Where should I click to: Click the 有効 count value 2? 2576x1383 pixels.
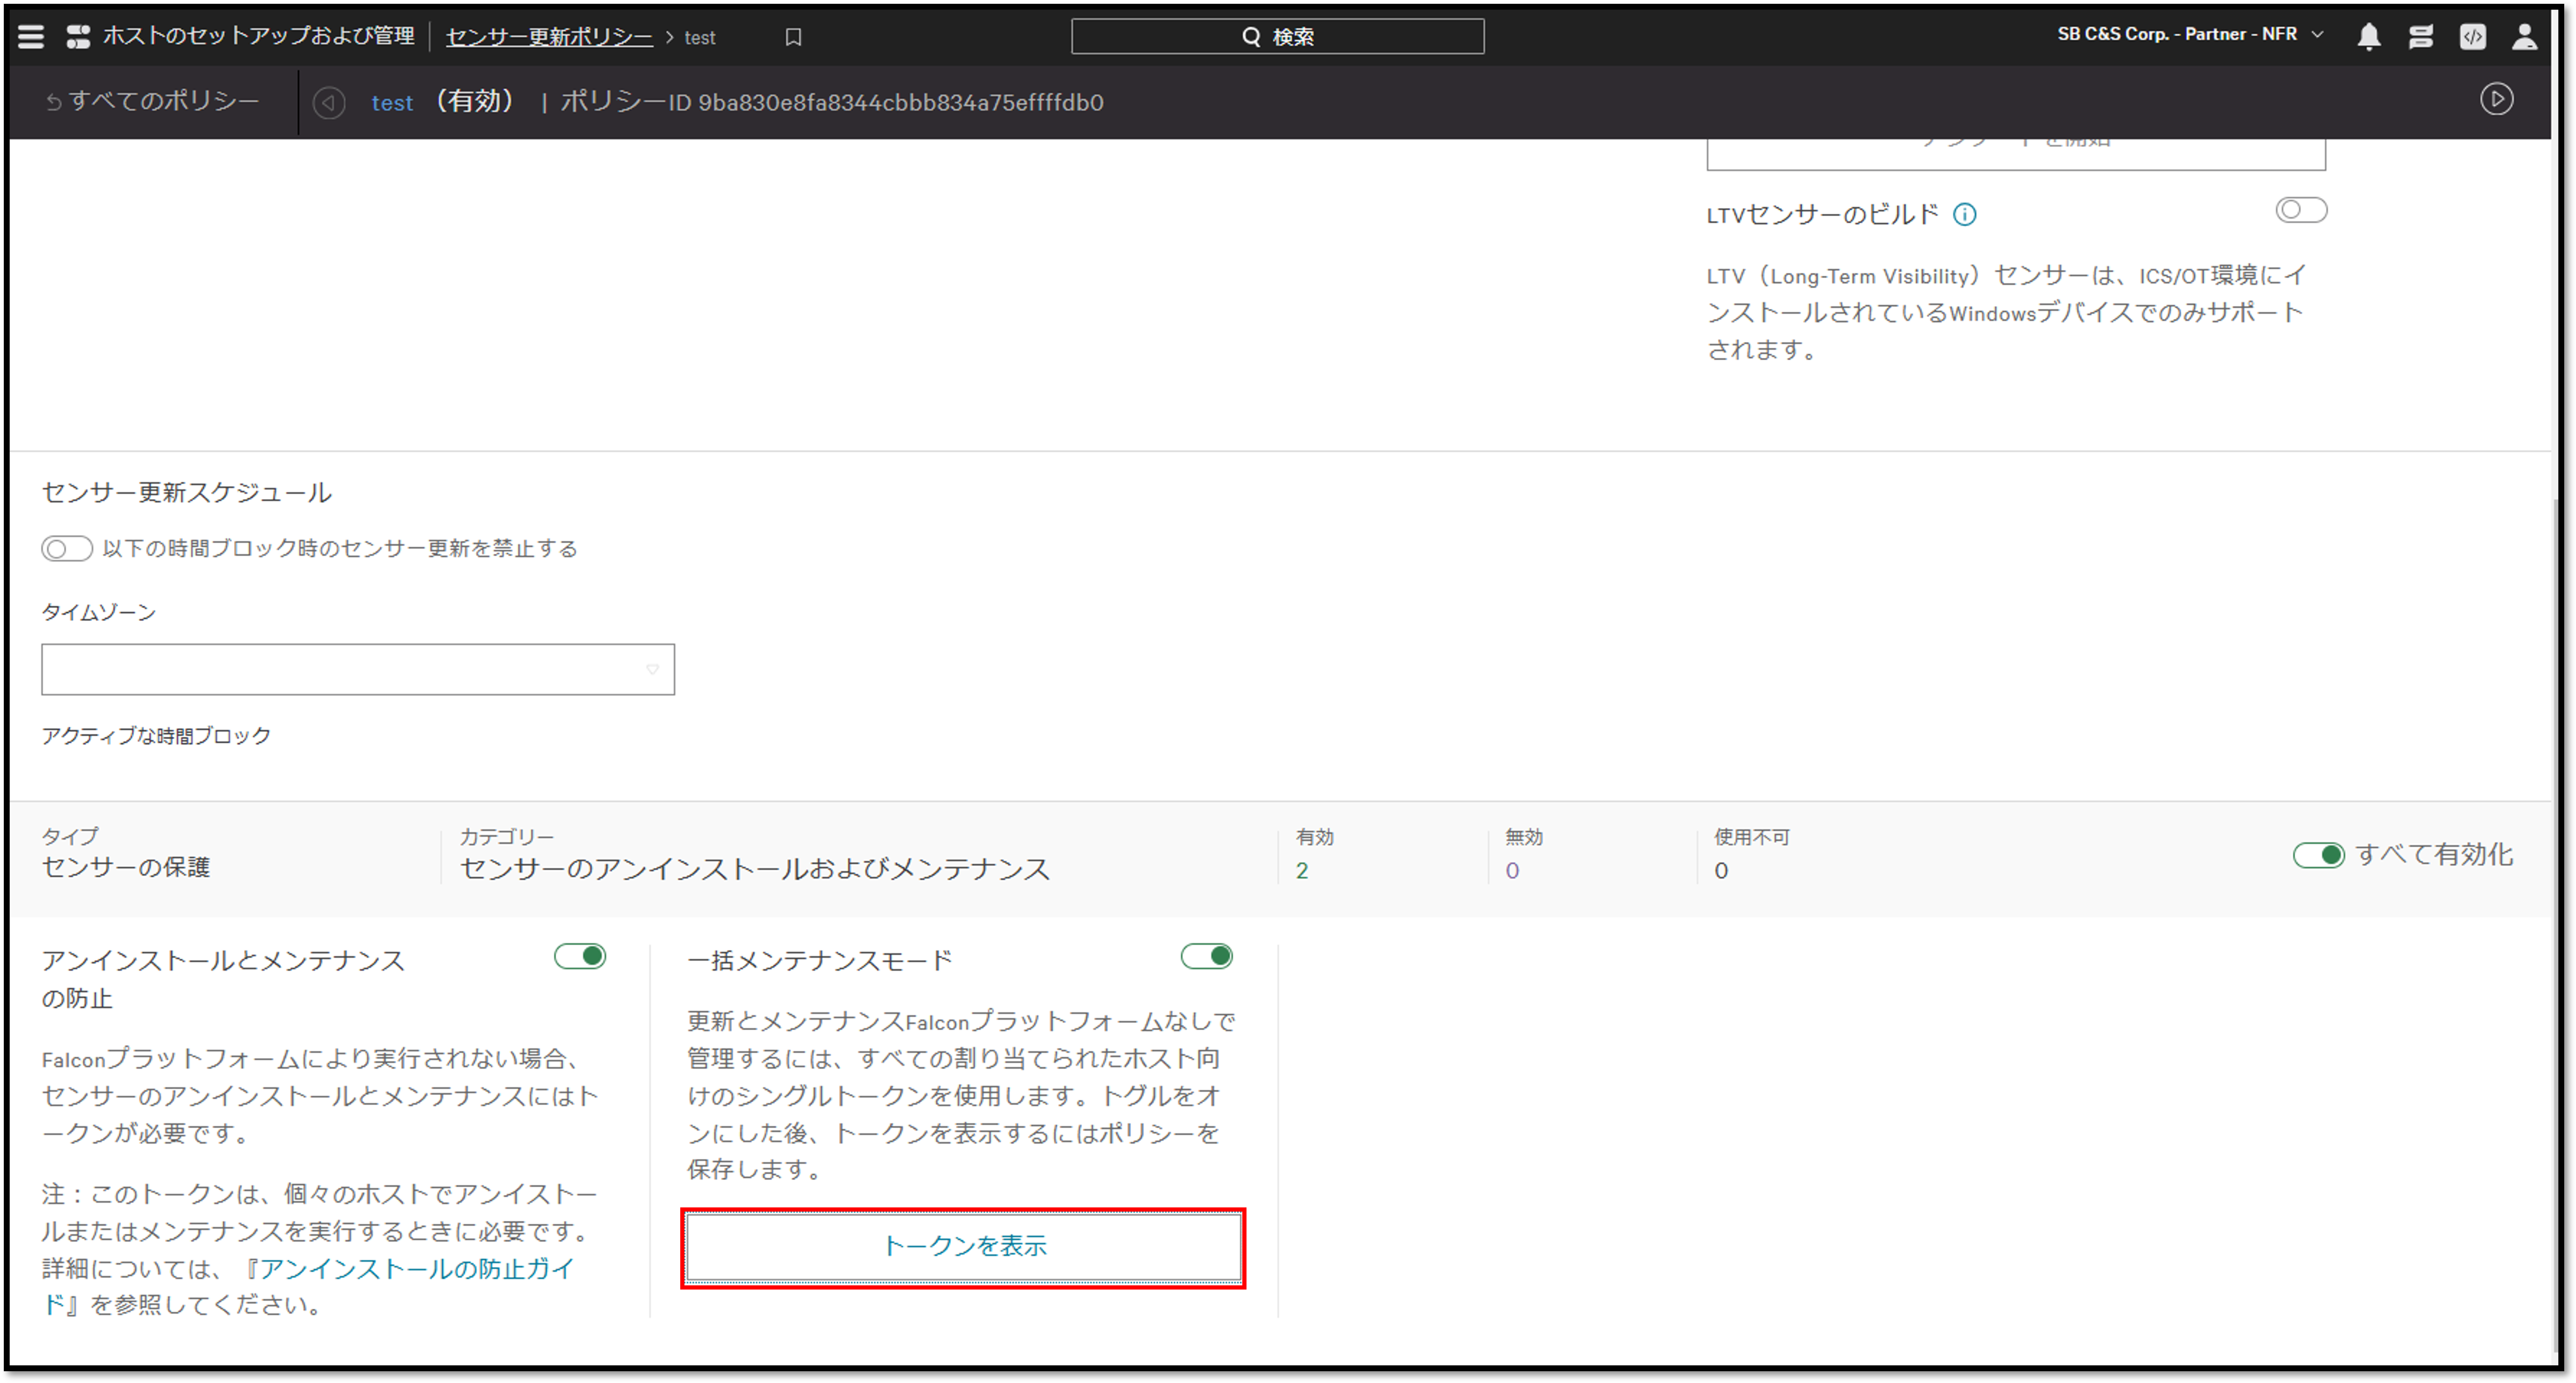tap(1301, 870)
